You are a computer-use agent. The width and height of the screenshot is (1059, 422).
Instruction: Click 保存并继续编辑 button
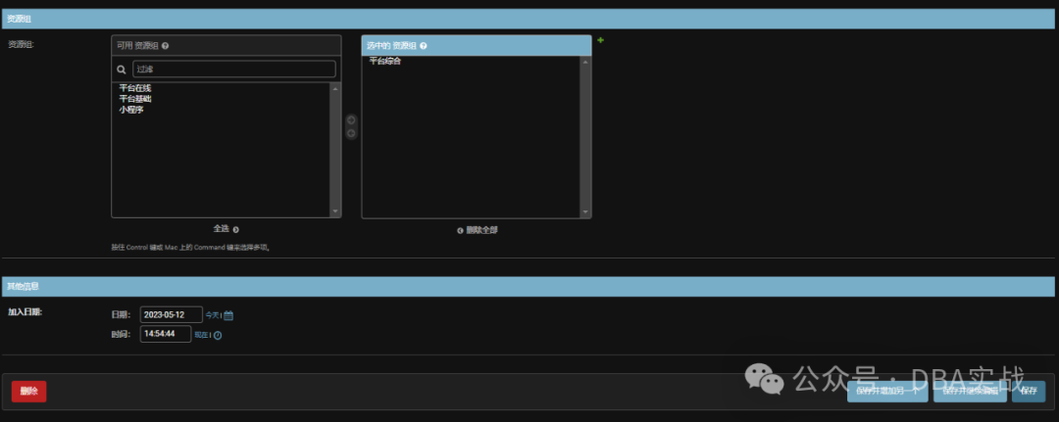click(970, 391)
